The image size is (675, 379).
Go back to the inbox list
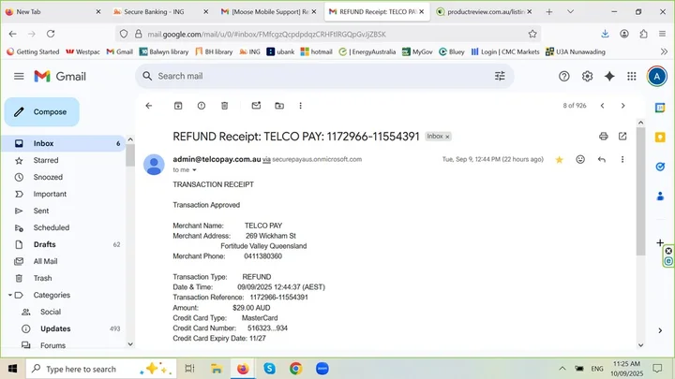click(149, 106)
